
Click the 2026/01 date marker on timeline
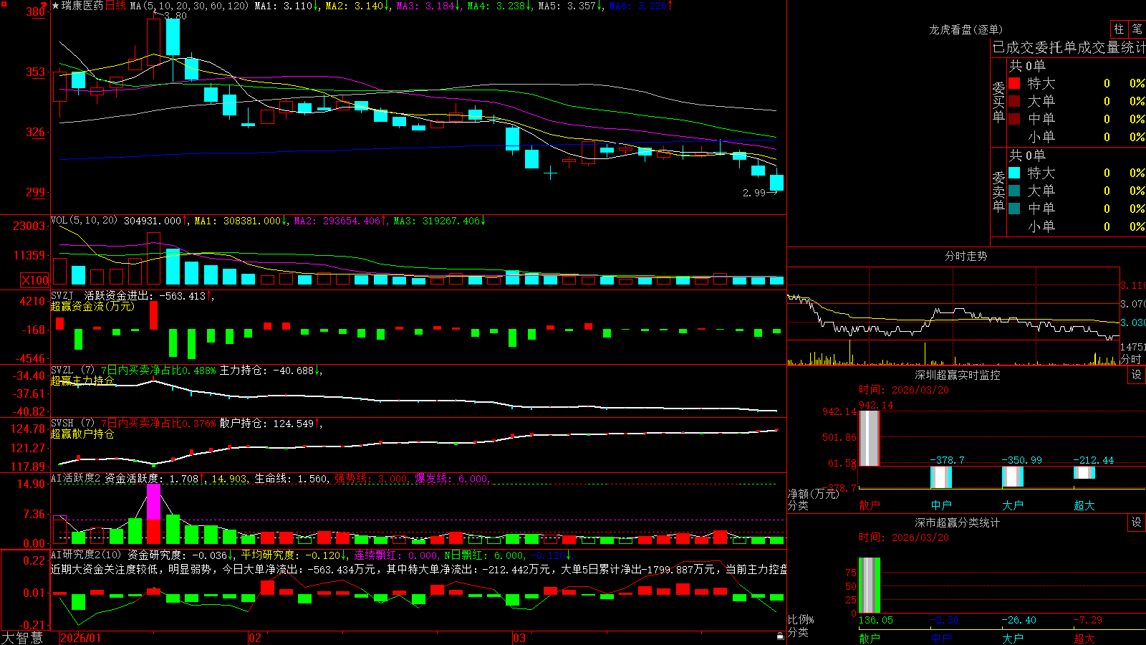click(x=81, y=638)
